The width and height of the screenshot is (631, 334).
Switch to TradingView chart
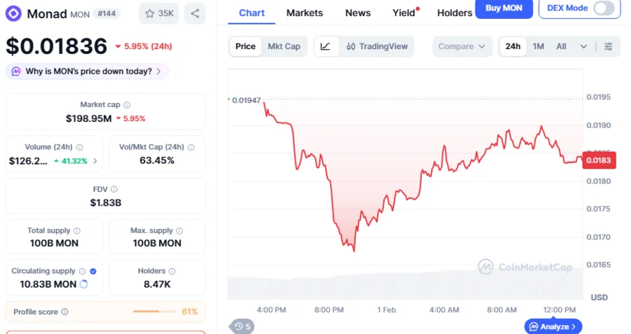[x=377, y=46]
